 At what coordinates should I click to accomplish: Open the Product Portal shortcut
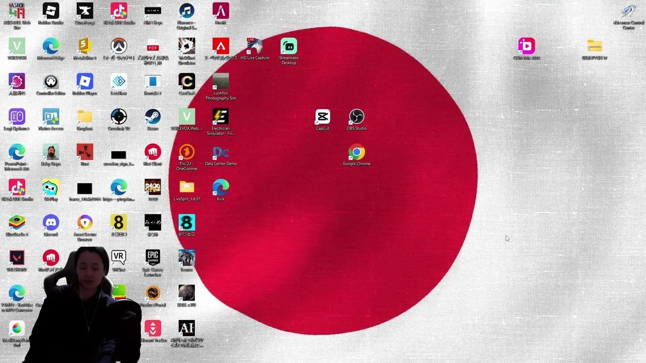click(153, 293)
